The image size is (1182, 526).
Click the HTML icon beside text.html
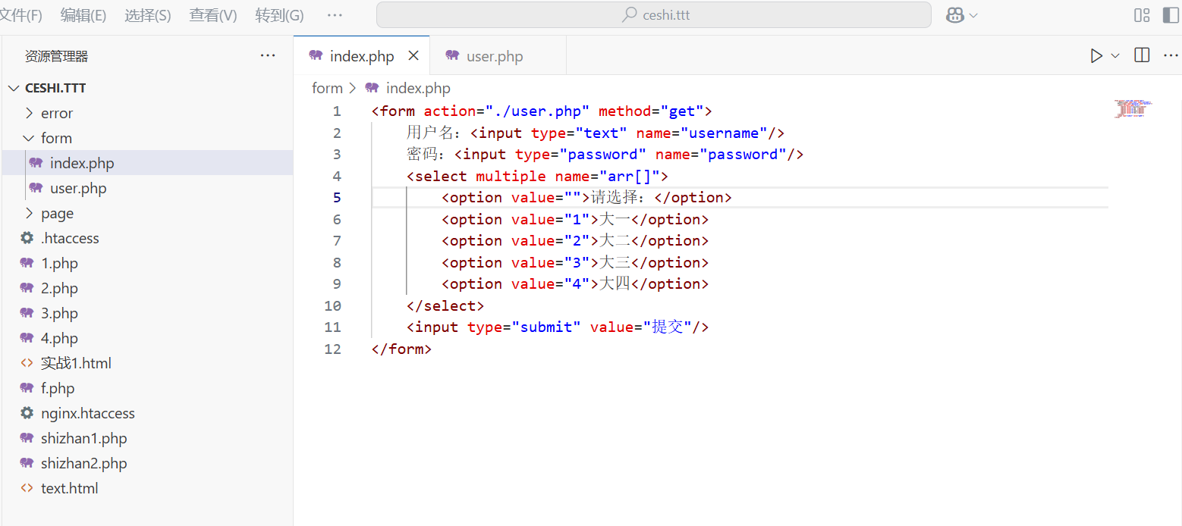point(27,488)
